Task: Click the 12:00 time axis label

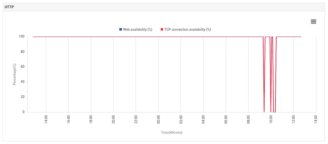Action: pyautogui.click(x=293, y=119)
